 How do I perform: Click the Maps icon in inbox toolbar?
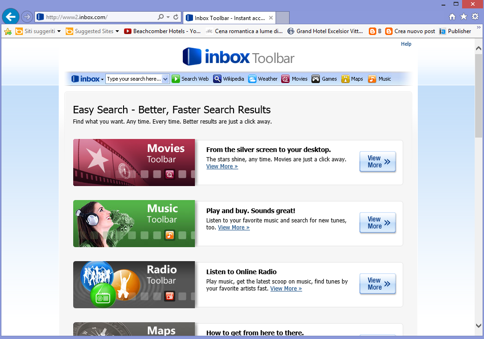(345, 79)
